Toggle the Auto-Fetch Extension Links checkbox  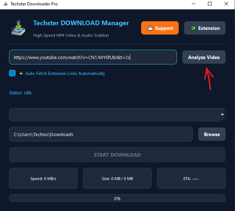(12, 73)
